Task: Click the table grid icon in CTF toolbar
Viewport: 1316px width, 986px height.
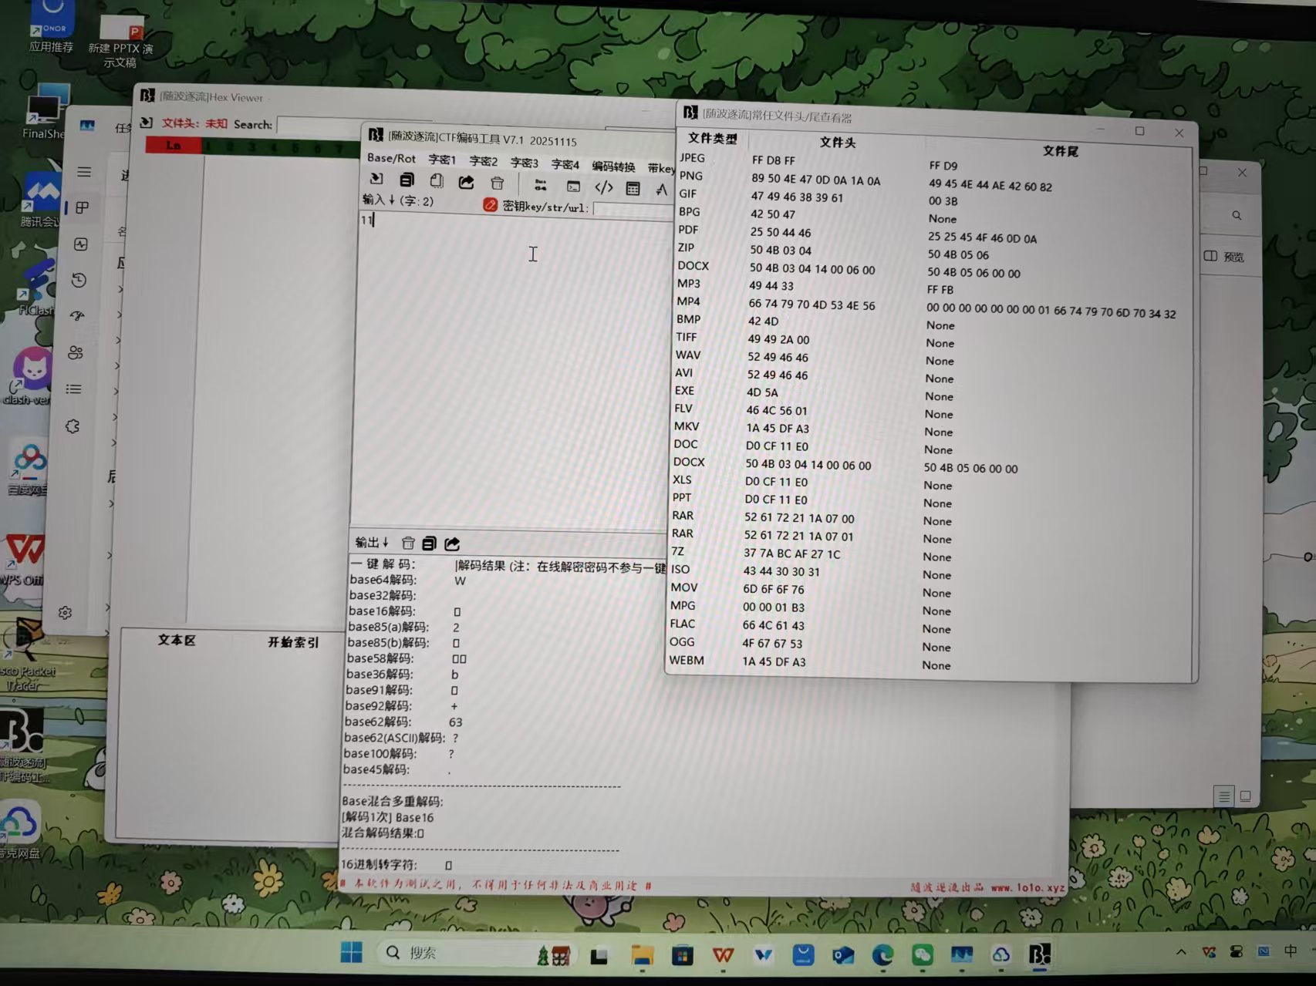Action: click(633, 188)
